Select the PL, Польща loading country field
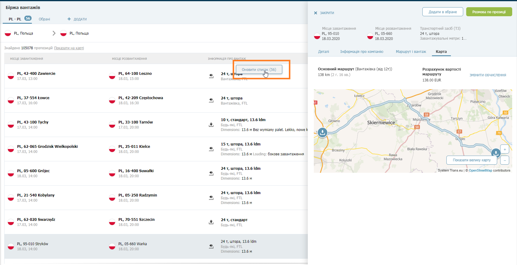 19,33
